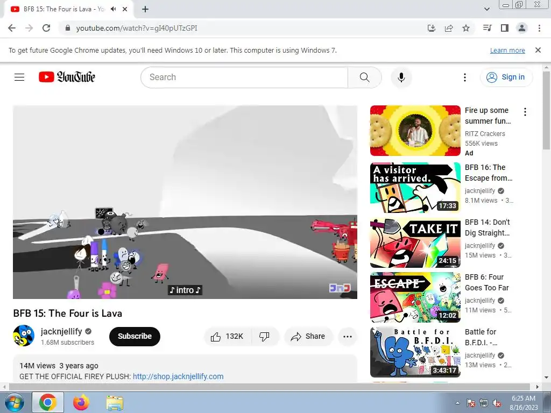Share this page icon in address bar
Viewport: 551px width, 413px height.
coord(449,28)
